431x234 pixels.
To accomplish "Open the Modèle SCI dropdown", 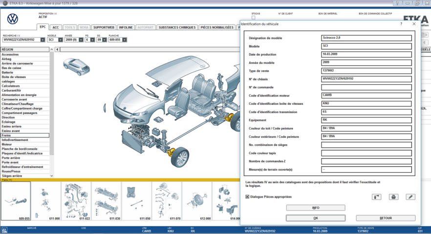I will (61, 40).
